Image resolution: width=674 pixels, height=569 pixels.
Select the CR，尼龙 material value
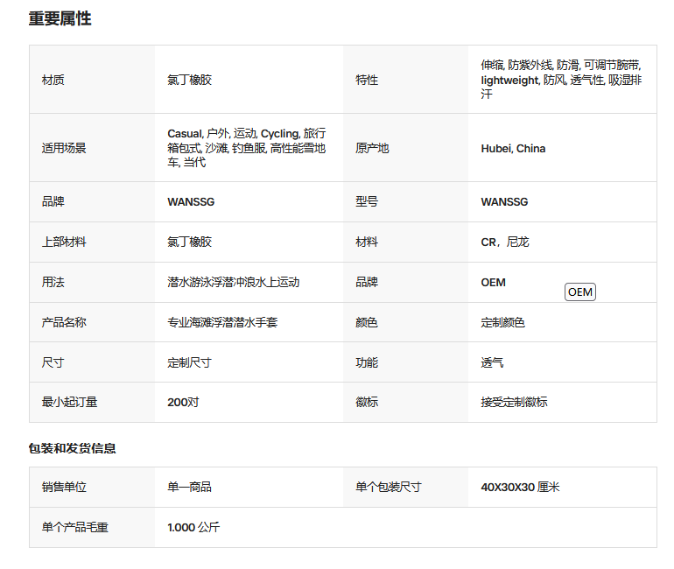[505, 242]
